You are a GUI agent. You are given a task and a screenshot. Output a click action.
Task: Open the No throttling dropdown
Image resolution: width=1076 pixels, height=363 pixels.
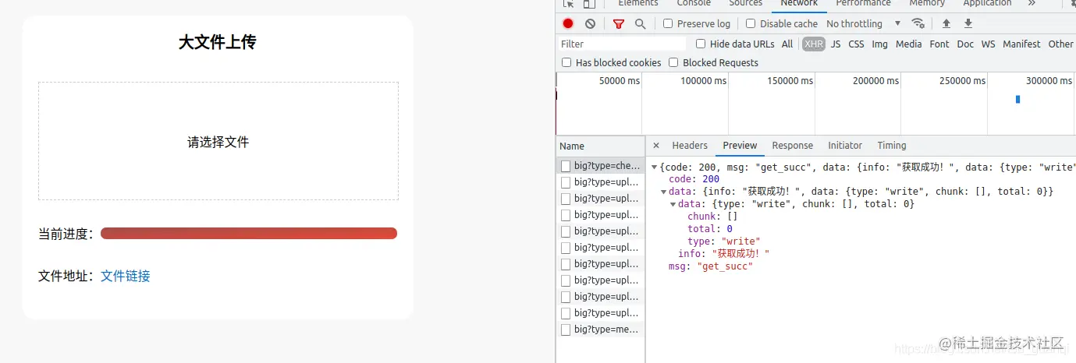864,24
